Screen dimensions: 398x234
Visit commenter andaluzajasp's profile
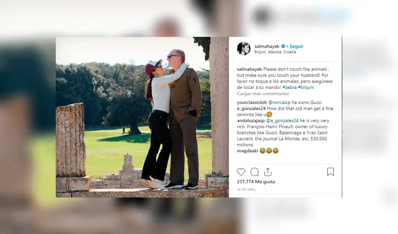(251, 121)
